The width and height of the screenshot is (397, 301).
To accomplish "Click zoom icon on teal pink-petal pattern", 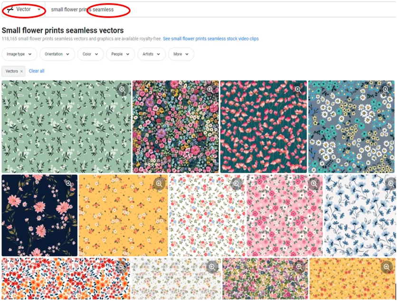I will (x=298, y=89).
